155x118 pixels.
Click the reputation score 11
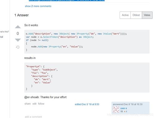coord(121,111)
